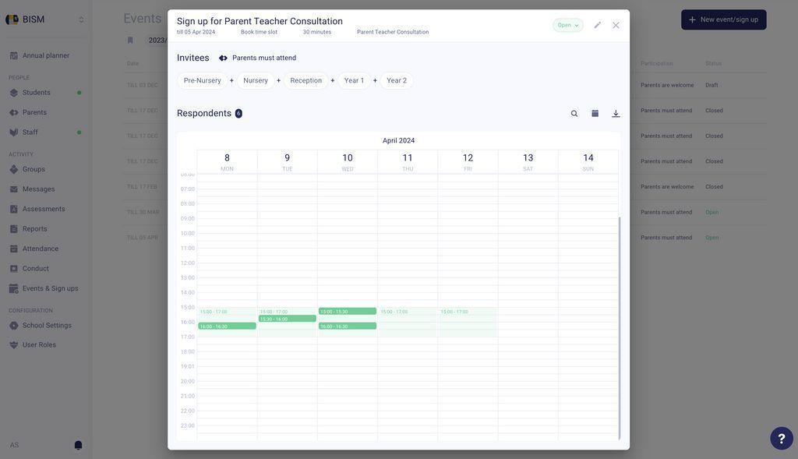Click New event/sign up button
Screen dimensions: 798x459
pyautogui.click(x=724, y=19)
